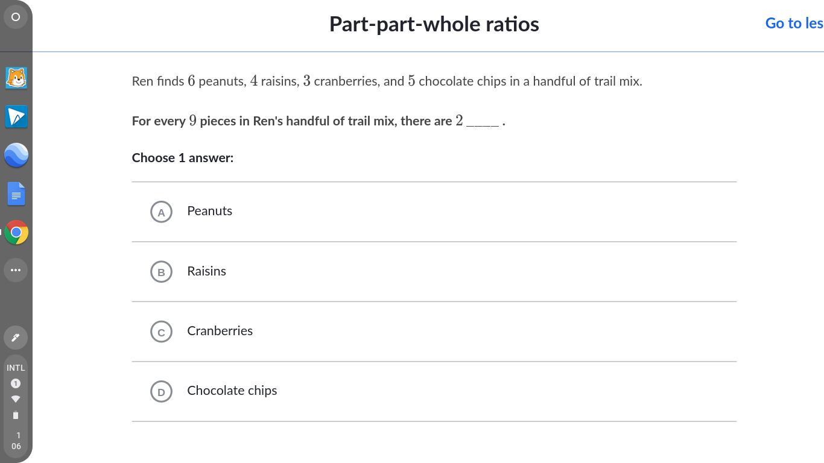Launch the Scratch Jr cat app
824x463 pixels.
[x=16, y=78]
